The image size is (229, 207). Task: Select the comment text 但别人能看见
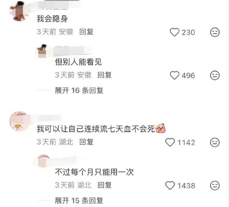point(78,62)
